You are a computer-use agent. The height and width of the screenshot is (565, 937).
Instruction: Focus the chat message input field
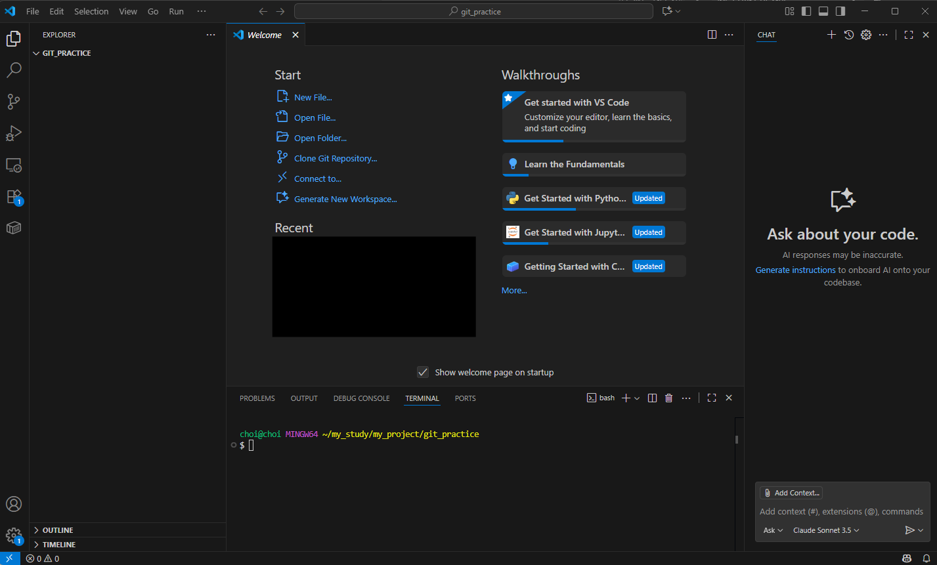842,511
